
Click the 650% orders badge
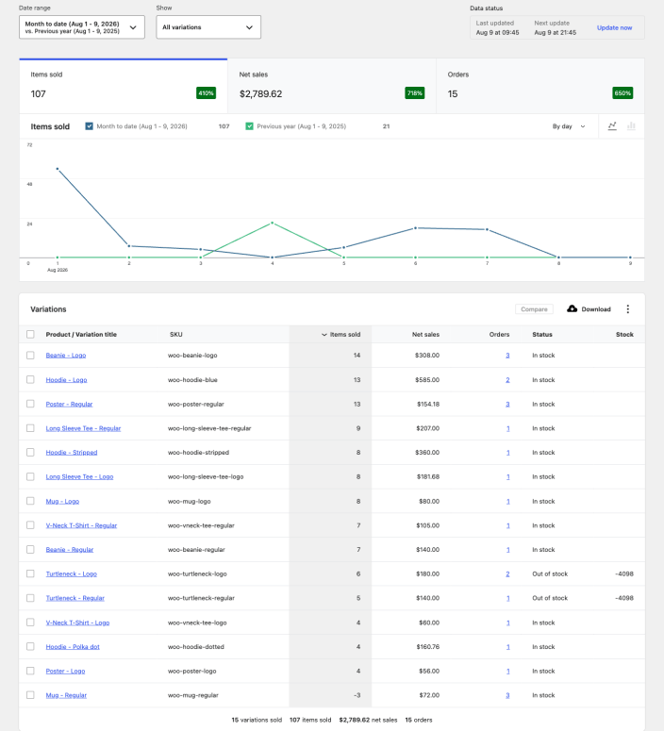pos(622,93)
